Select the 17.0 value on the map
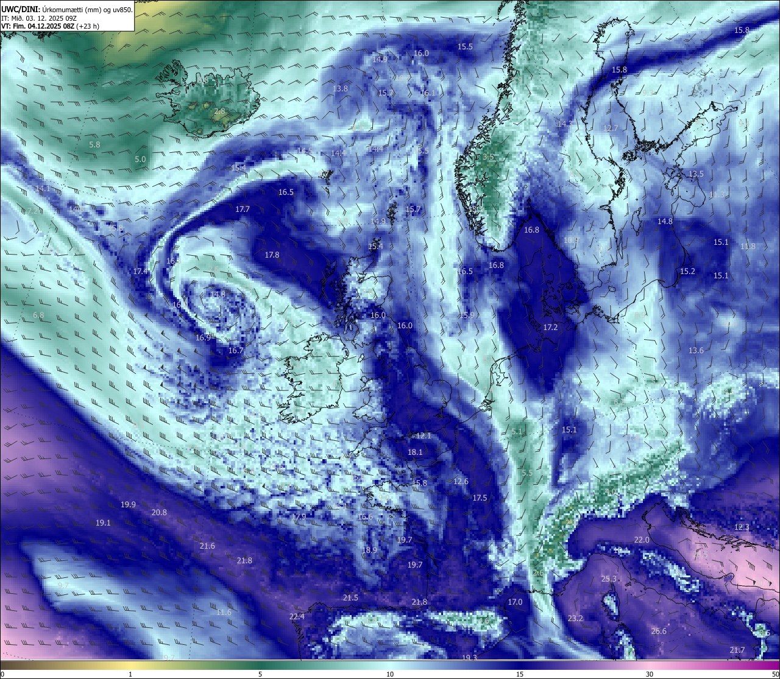This screenshot has height=679, width=780. (x=515, y=602)
